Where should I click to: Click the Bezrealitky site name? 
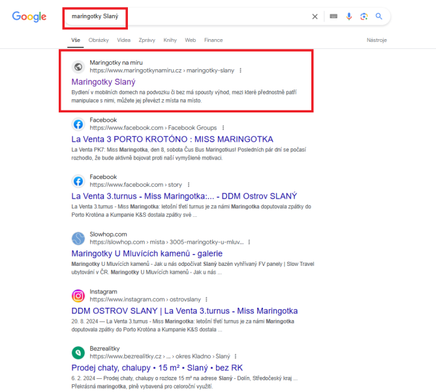tap(104, 349)
